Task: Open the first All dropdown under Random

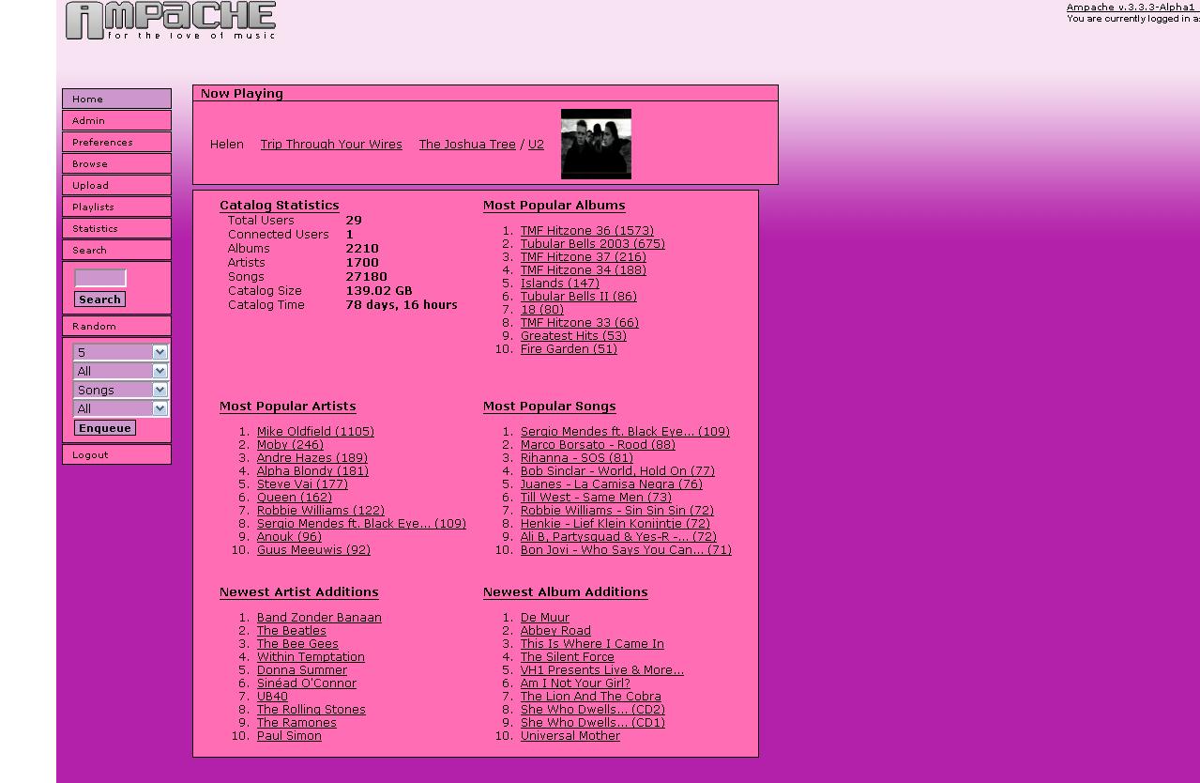Action: coord(121,371)
